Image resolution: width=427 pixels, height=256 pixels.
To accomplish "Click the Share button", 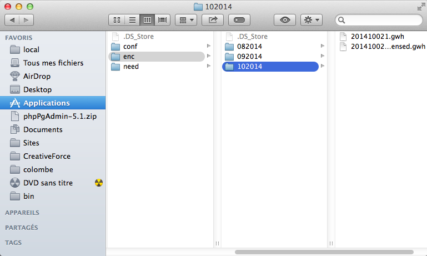I will (213, 20).
